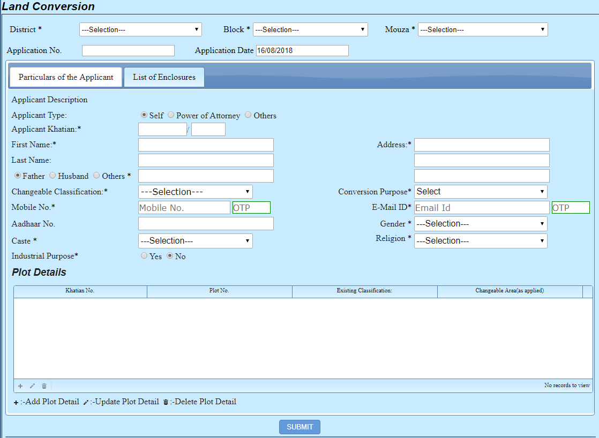Image resolution: width=599 pixels, height=438 pixels.
Task: Open the District dropdown
Action: click(140, 29)
